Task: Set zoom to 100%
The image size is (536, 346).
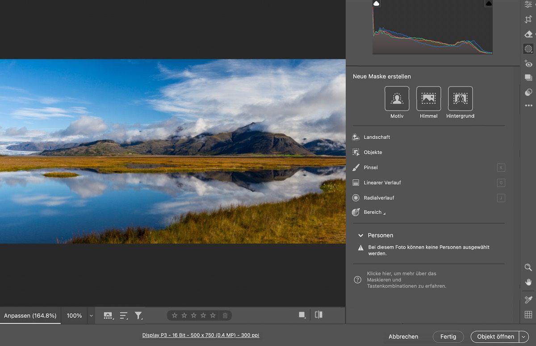Action: [74, 316]
